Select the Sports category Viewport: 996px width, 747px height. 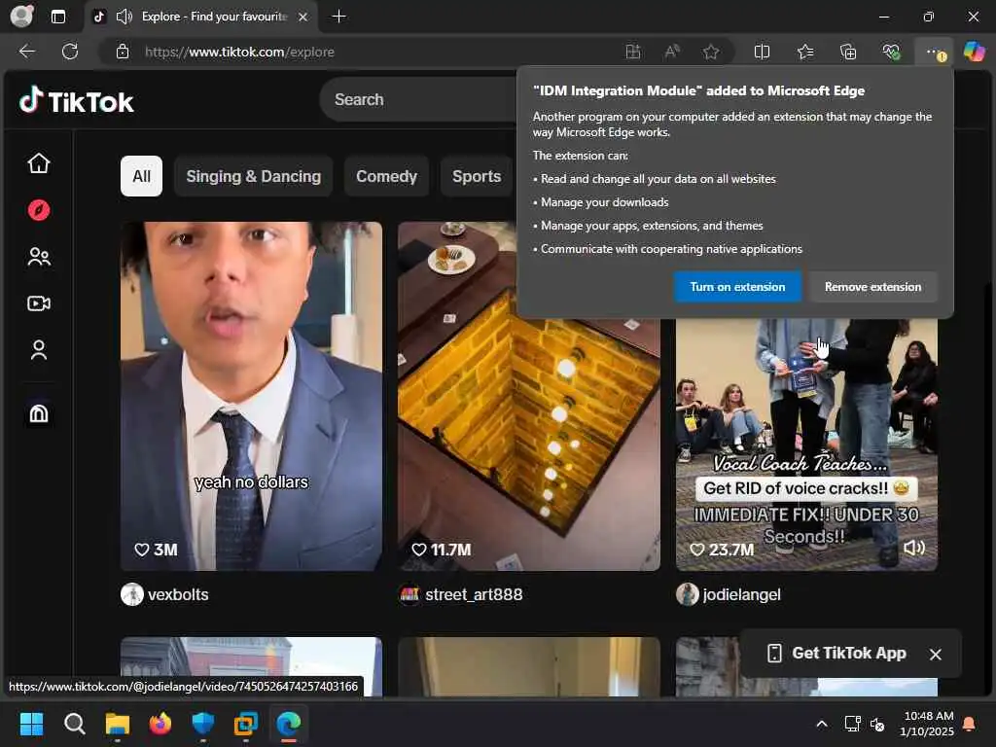(477, 176)
